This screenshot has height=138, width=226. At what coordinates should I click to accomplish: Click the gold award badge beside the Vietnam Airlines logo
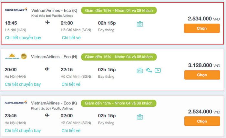[24, 56]
